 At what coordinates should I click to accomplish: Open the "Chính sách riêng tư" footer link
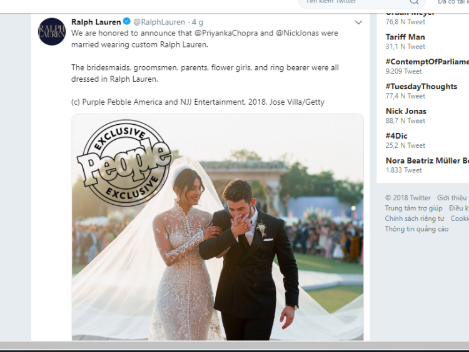(414, 218)
